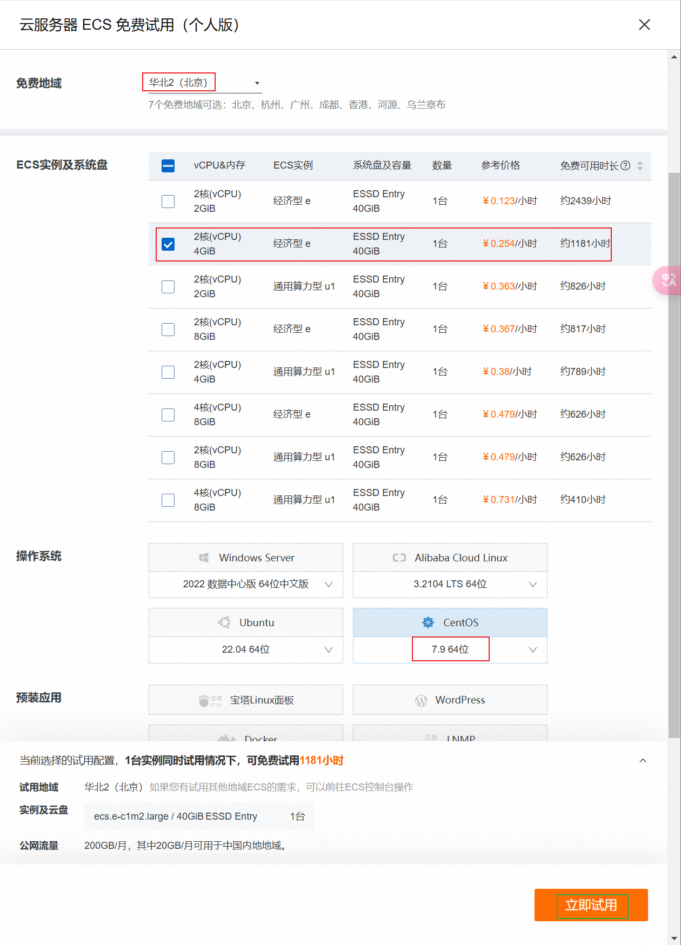Click the CentOS logo icon
The width and height of the screenshot is (681, 945).
428,622
